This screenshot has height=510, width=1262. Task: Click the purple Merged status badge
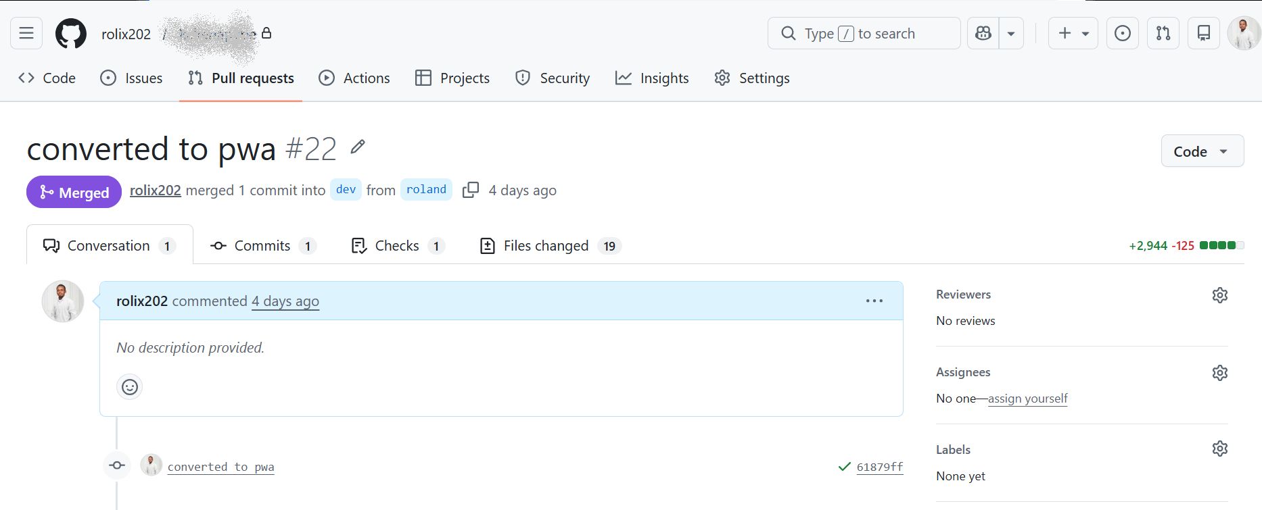(x=74, y=192)
